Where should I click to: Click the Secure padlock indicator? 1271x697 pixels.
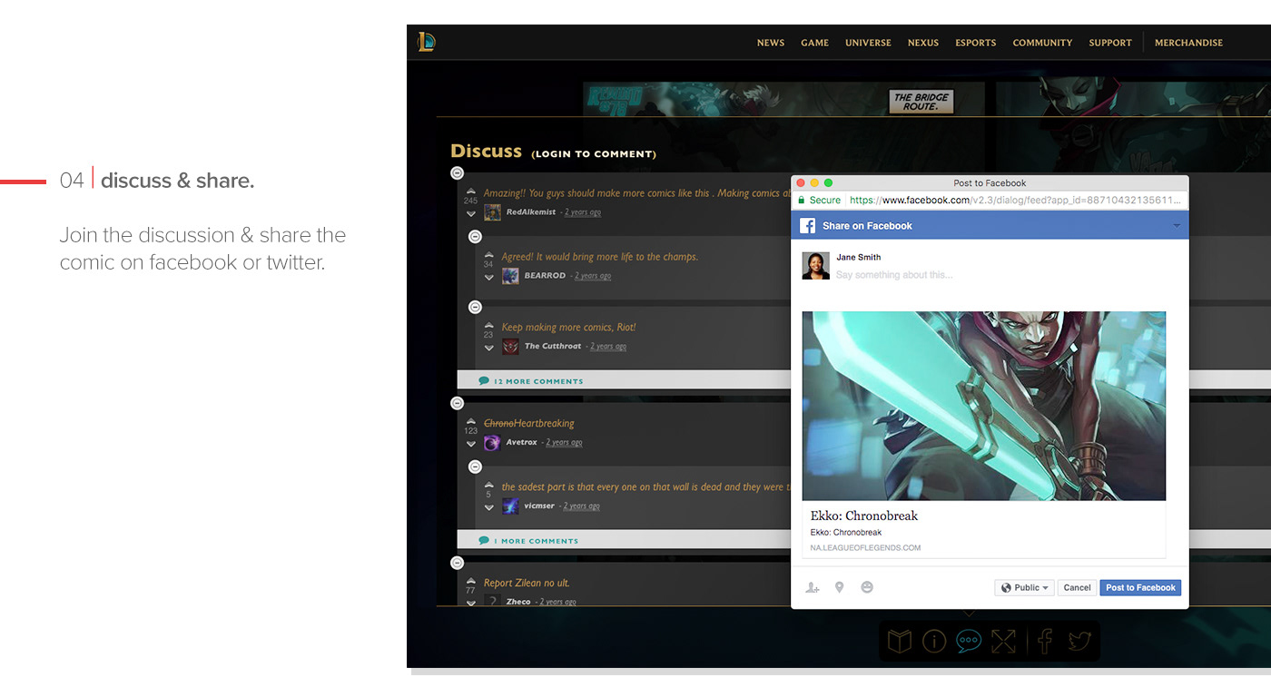819,200
